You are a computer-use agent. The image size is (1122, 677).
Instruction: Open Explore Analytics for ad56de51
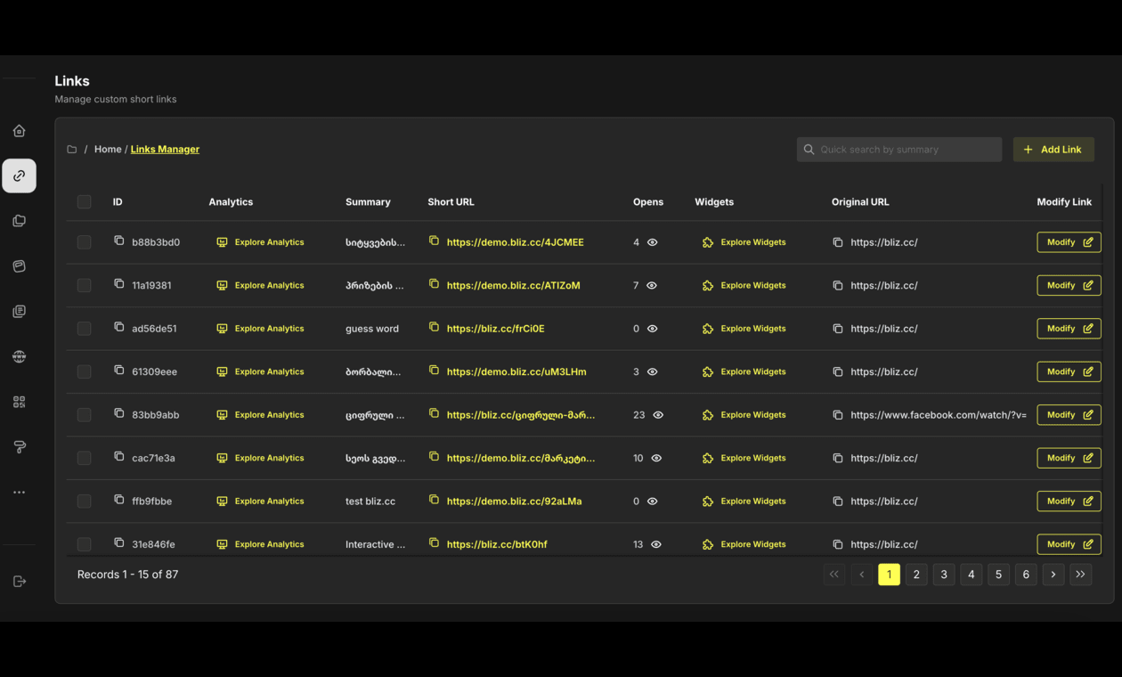pyautogui.click(x=261, y=328)
